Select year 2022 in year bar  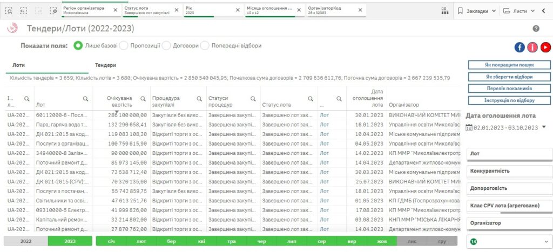coord(26,241)
